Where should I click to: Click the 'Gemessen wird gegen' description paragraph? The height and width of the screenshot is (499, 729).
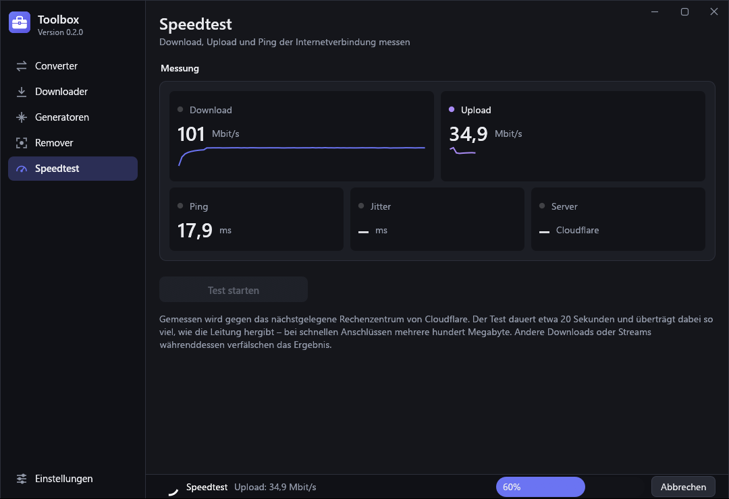[437, 332]
